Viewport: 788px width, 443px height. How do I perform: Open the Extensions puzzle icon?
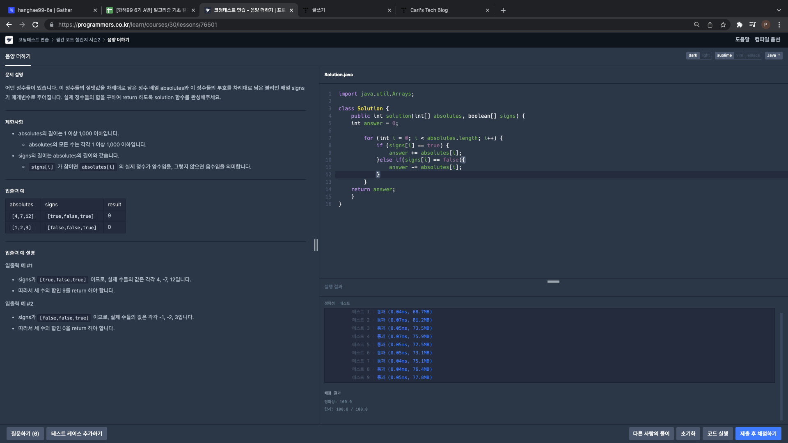(739, 25)
